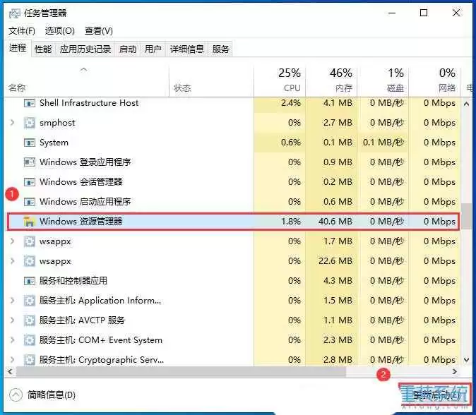Viewport: 476px width, 415px height.
Task: Click the 40.6 MB memory value
Action: [x=335, y=222]
